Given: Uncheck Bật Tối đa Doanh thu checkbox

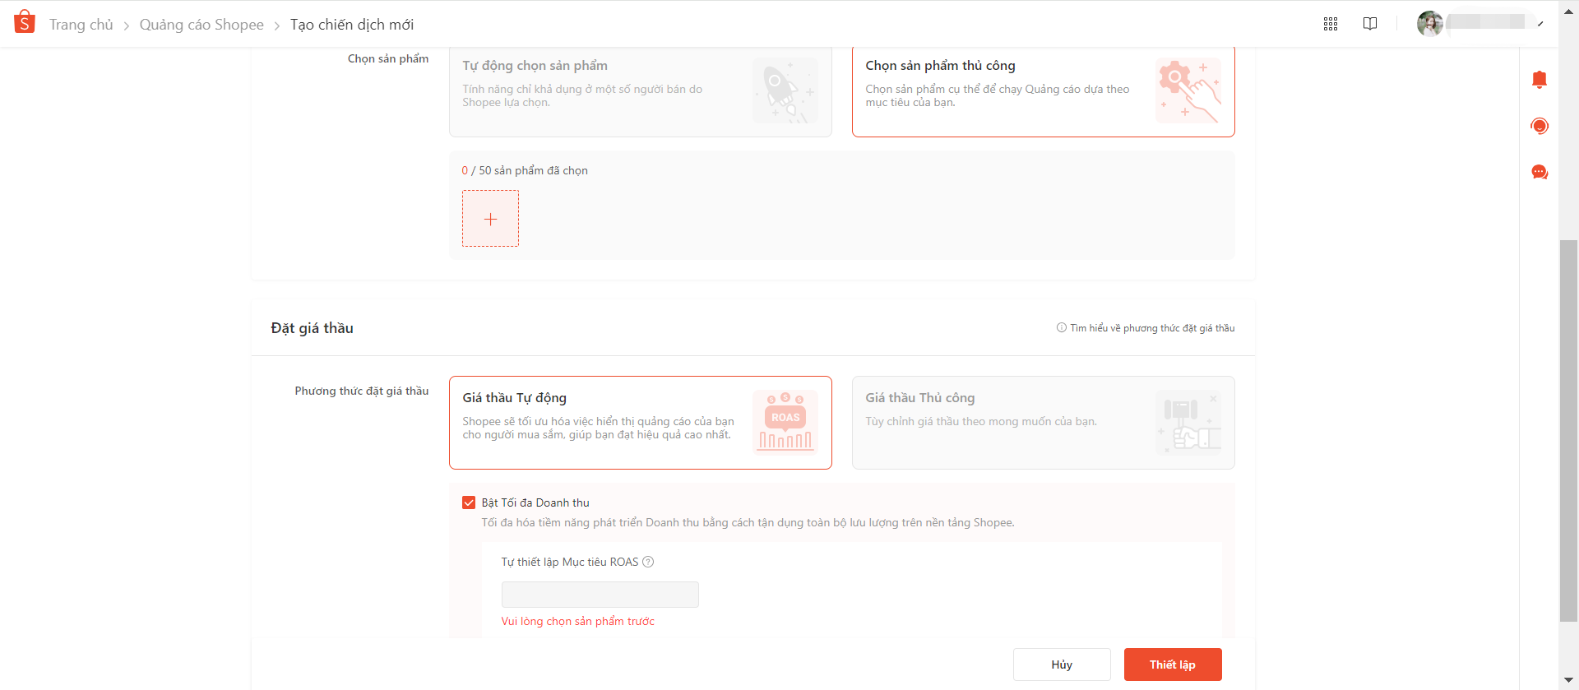Looking at the screenshot, I should (x=469, y=502).
